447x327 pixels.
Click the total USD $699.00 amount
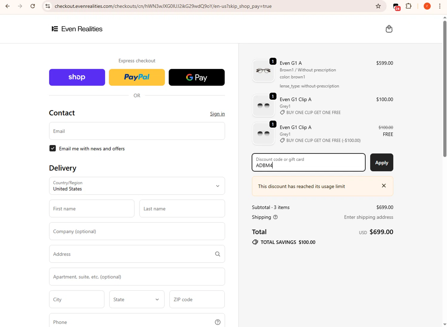tap(381, 232)
